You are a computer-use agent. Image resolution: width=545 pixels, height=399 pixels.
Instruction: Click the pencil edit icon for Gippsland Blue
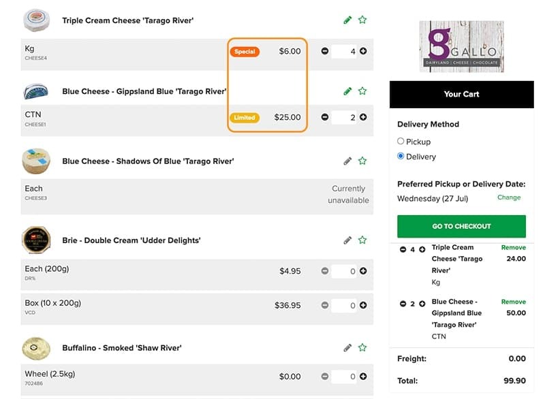347,90
